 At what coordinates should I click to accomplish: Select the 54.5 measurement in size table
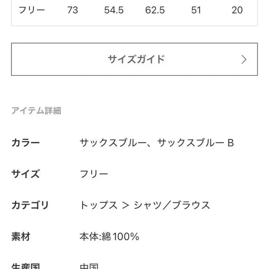tap(114, 10)
